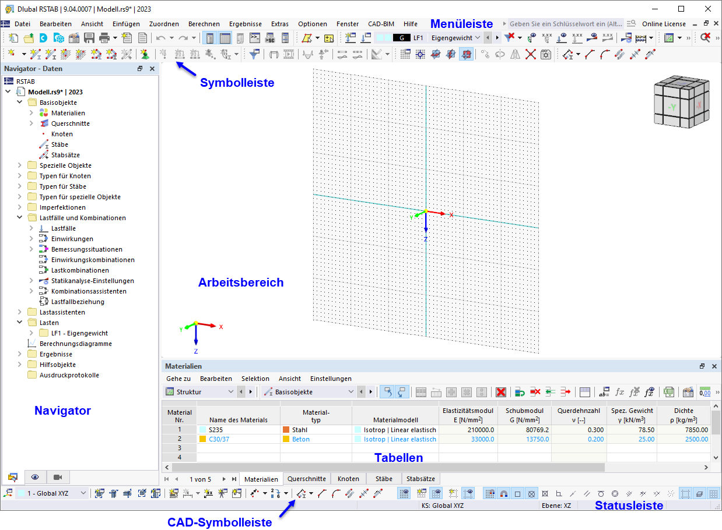
Task: Float the Materialien panel with restore button
Action: point(702,366)
